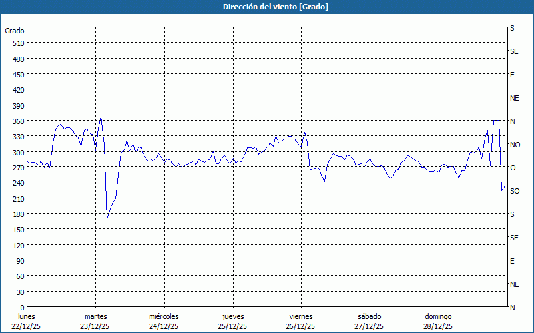Click the "martes 23/12/25" date label
Viewport: 534px width, 333px height.
click(x=95, y=321)
